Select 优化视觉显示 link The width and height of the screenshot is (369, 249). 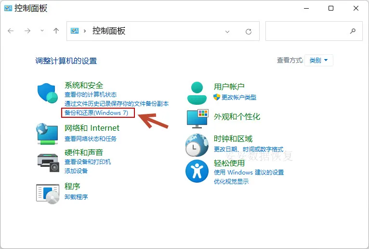231,181
